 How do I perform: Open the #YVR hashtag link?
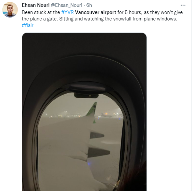67,12
